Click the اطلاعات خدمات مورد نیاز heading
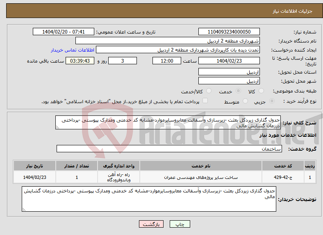Viewport: 323px width, 235px height. 288,135
